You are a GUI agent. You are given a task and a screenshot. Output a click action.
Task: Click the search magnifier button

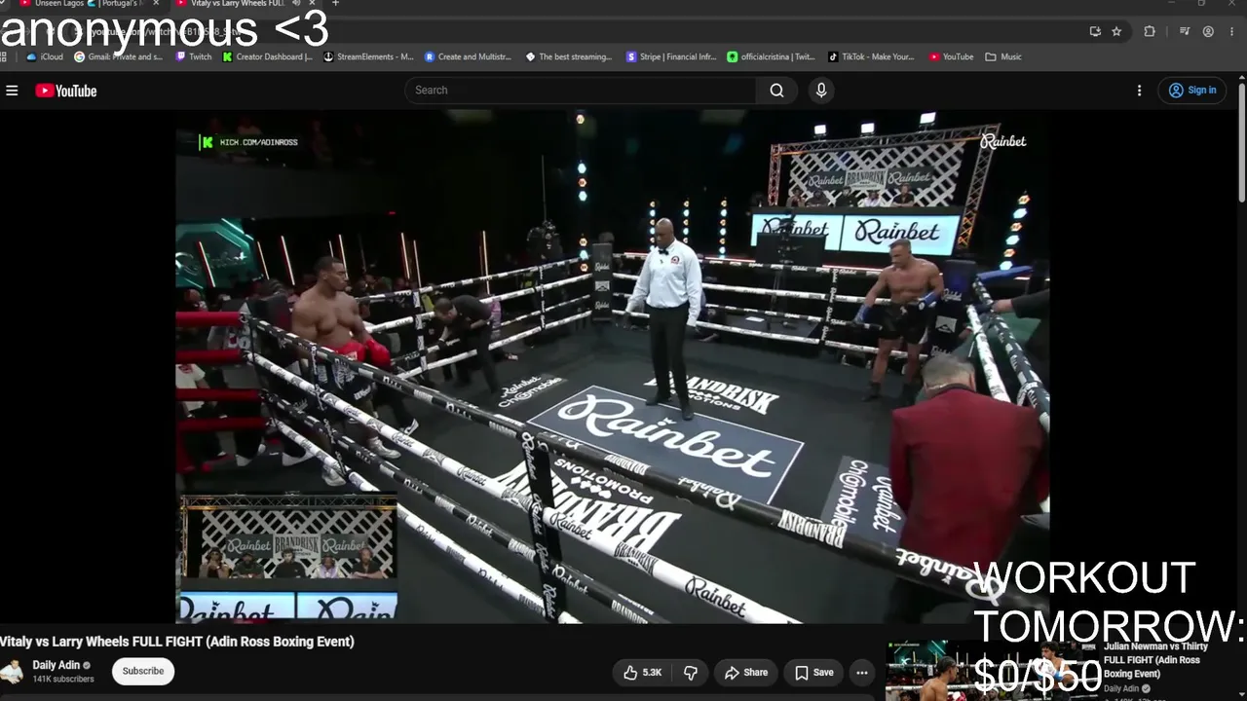[776, 91]
